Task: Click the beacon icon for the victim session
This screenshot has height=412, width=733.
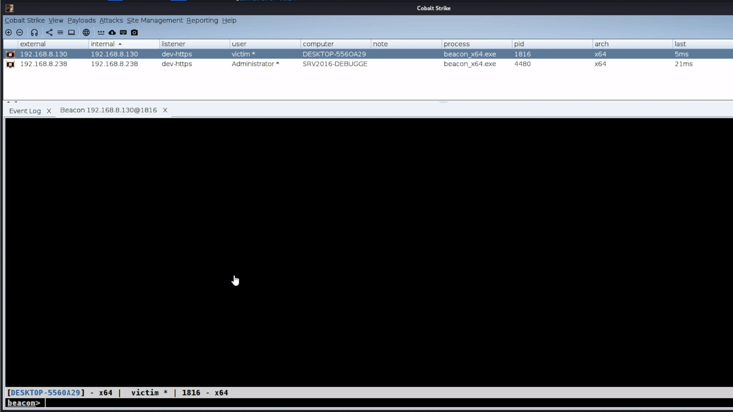Action: point(10,54)
